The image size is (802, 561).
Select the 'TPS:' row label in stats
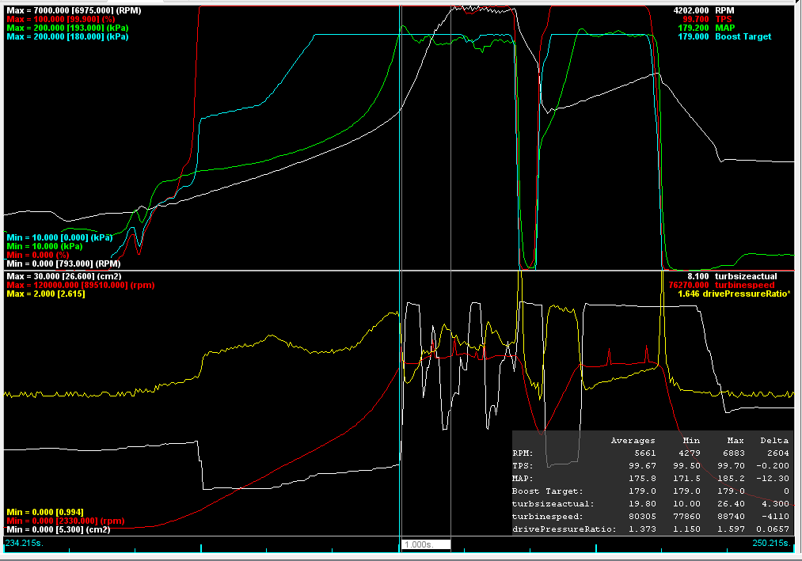pos(523,466)
